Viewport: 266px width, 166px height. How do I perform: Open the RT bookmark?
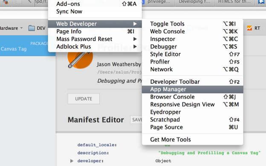(x=254, y=28)
